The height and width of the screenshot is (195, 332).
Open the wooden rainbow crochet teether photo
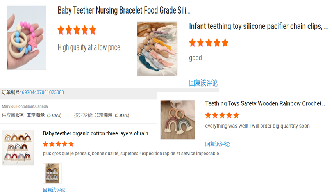coord(178,120)
